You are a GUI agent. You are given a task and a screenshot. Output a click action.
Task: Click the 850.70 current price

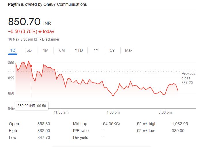point(24,22)
